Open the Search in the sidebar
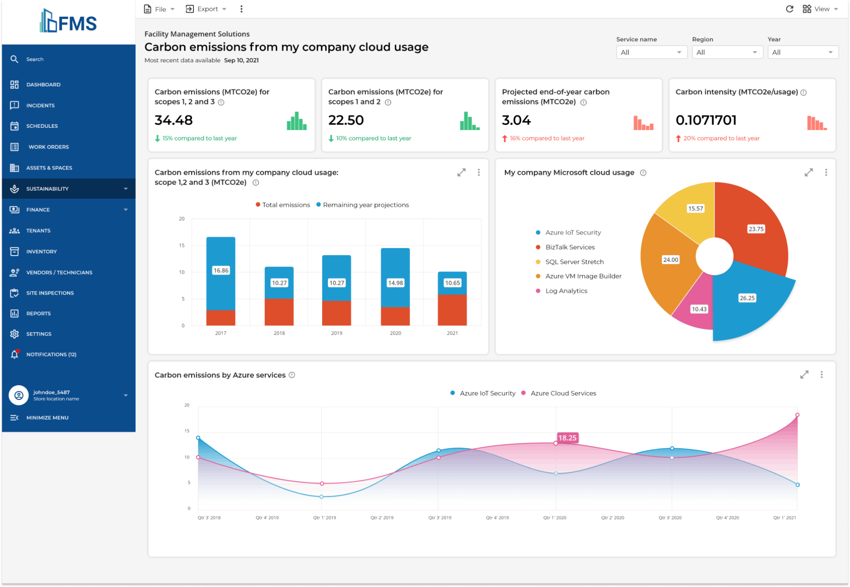This screenshot has height=587, width=850. pos(35,59)
